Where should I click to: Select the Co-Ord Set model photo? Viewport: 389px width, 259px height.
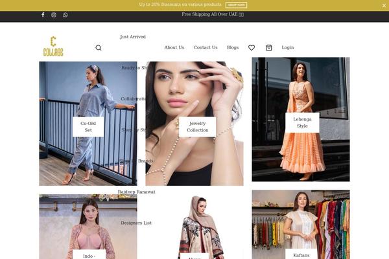pos(88,124)
